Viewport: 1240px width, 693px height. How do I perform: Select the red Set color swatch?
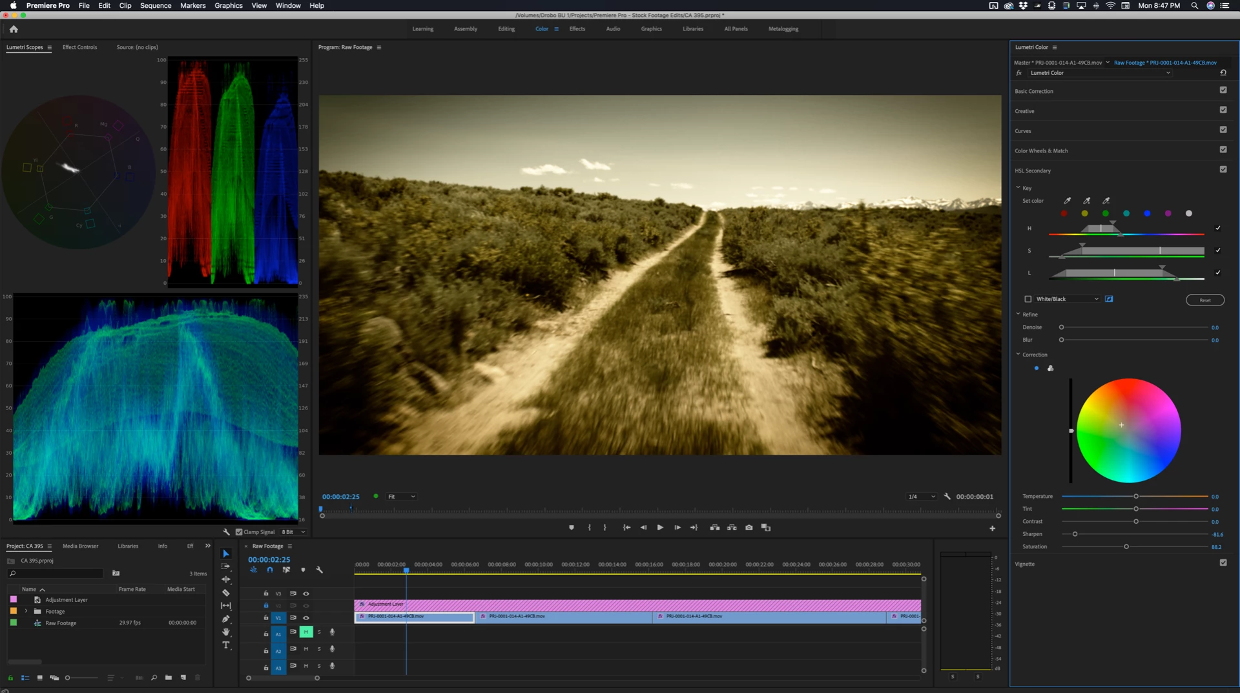pyautogui.click(x=1064, y=214)
